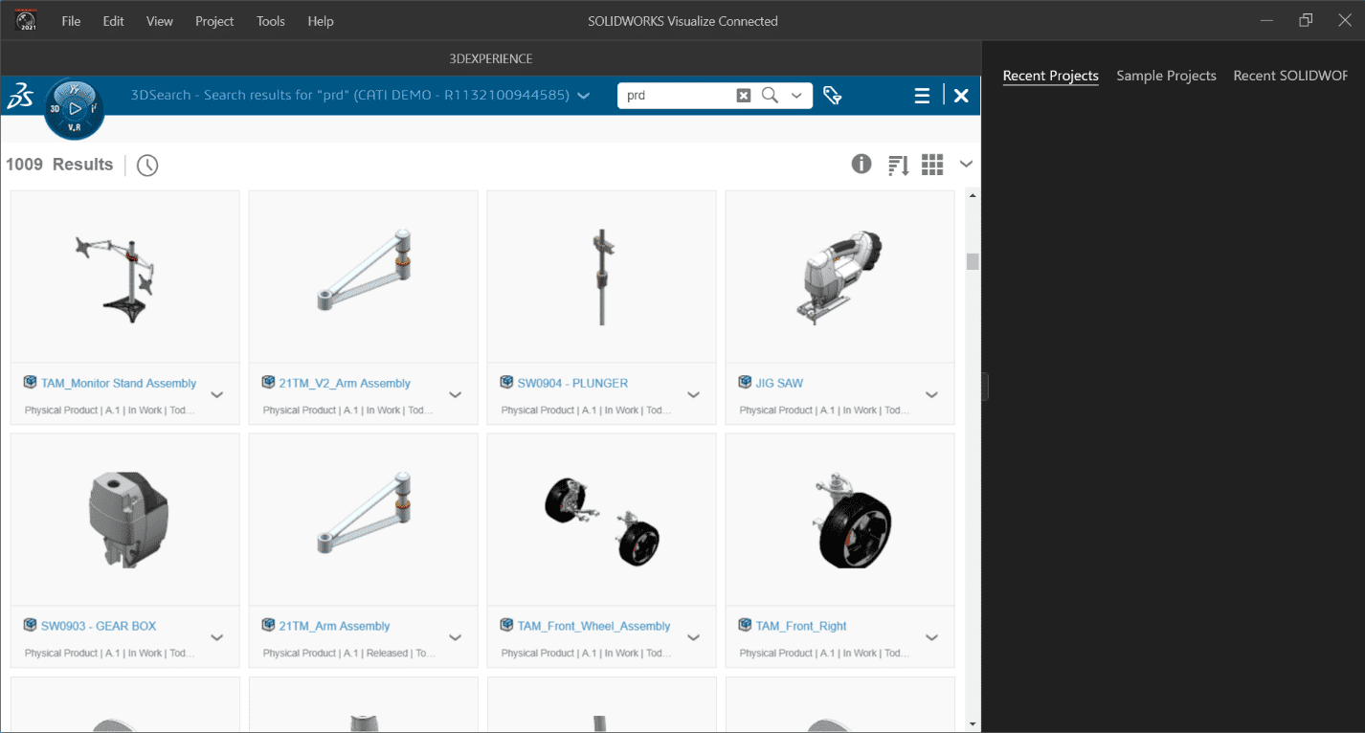Click scrollbar up arrow in results
Screen dimensions: 1365x733
tap(973, 196)
